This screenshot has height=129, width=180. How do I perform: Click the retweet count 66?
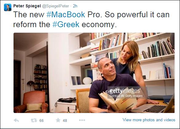pos(42,121)
